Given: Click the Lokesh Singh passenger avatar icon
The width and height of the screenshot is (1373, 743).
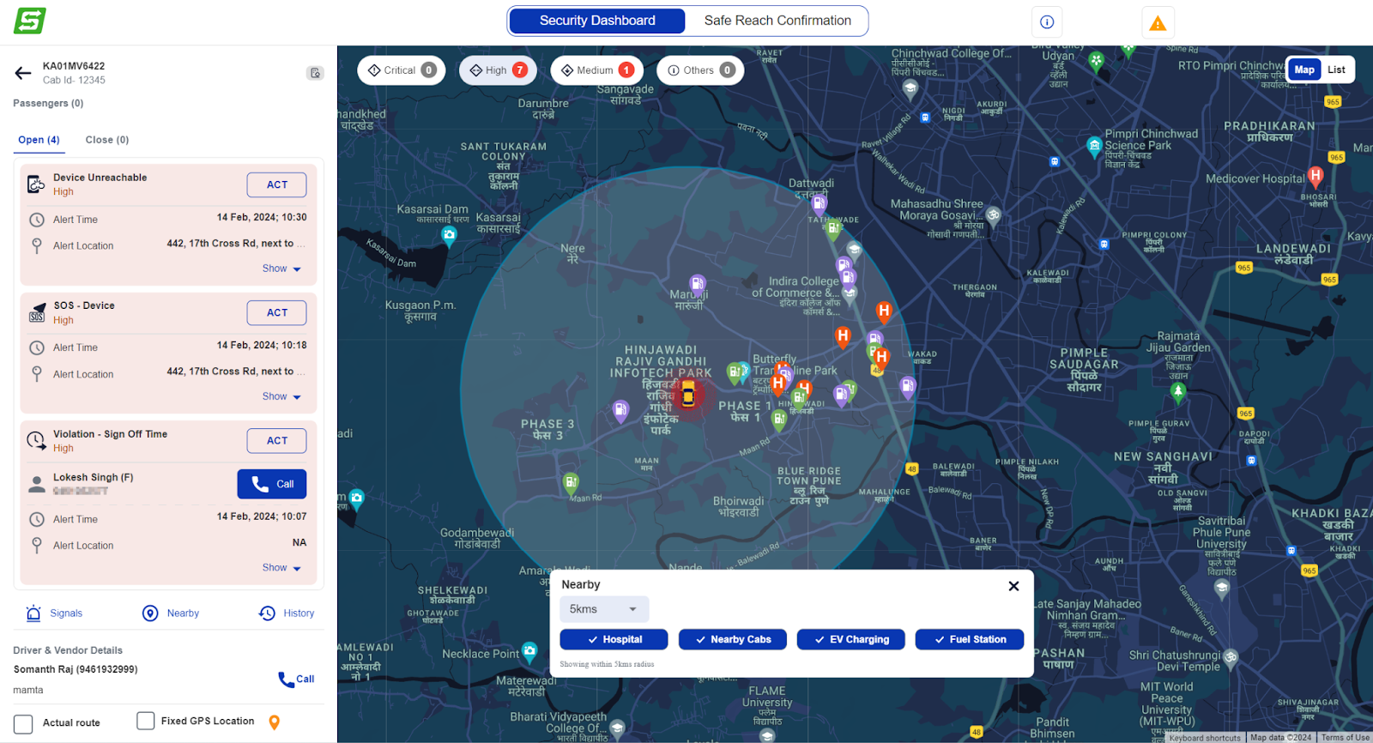Looking at the screenshot, I should point(37,484).
